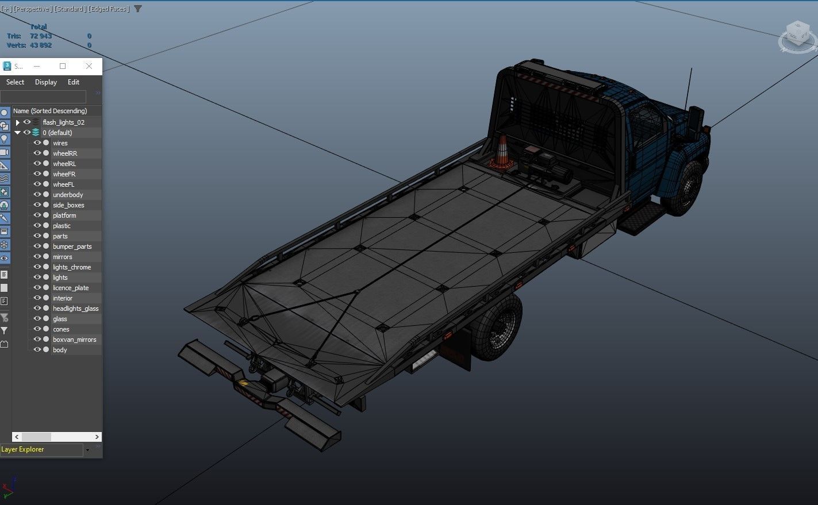This screenshot has width=818, height=505.
Task: Open the [Perspective] viewport menu
Action: [x=32, y=9]
